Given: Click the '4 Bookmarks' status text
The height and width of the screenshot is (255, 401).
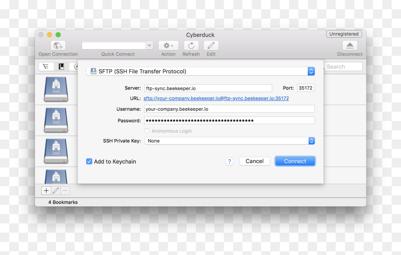Looking at the screenshot, I should pos(63,202).
